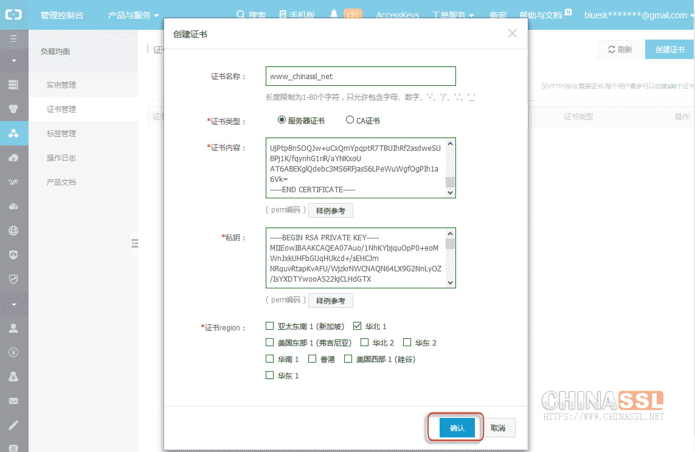The width and height of the screenshot is (695, 452).
Task: Click inside the 证书名称 input field
Action: click(361, 76)
